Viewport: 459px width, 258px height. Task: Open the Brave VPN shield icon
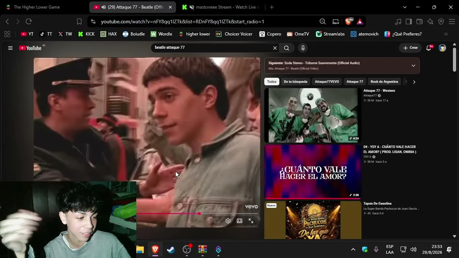441,21
